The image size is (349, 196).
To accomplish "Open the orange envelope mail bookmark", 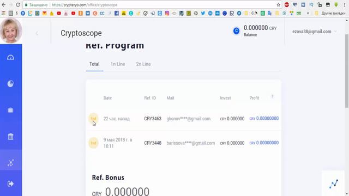I will point(45,13).
